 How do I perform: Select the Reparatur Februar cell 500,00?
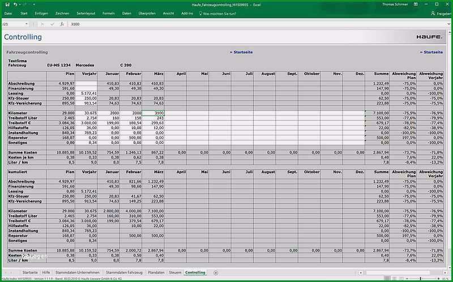[x=131, y=138]
